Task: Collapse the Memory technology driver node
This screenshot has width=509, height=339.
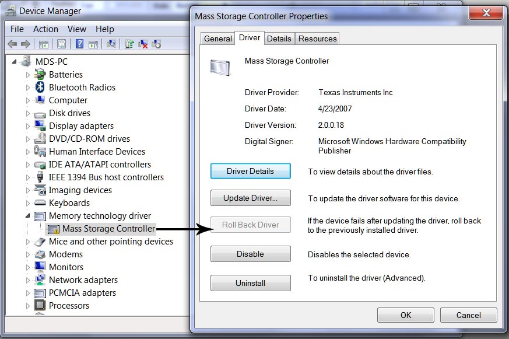Action: (28, 215)
